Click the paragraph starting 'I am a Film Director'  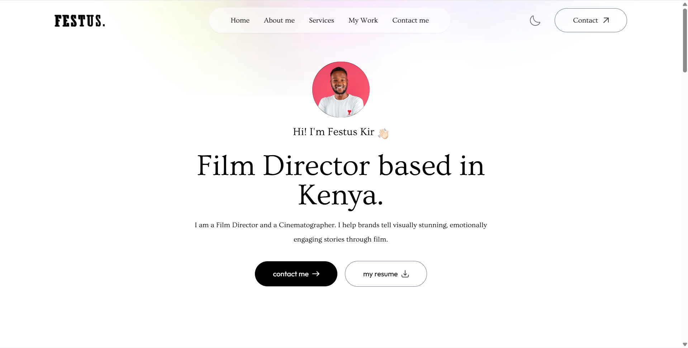pyautogui.click(x=341, y=232)
